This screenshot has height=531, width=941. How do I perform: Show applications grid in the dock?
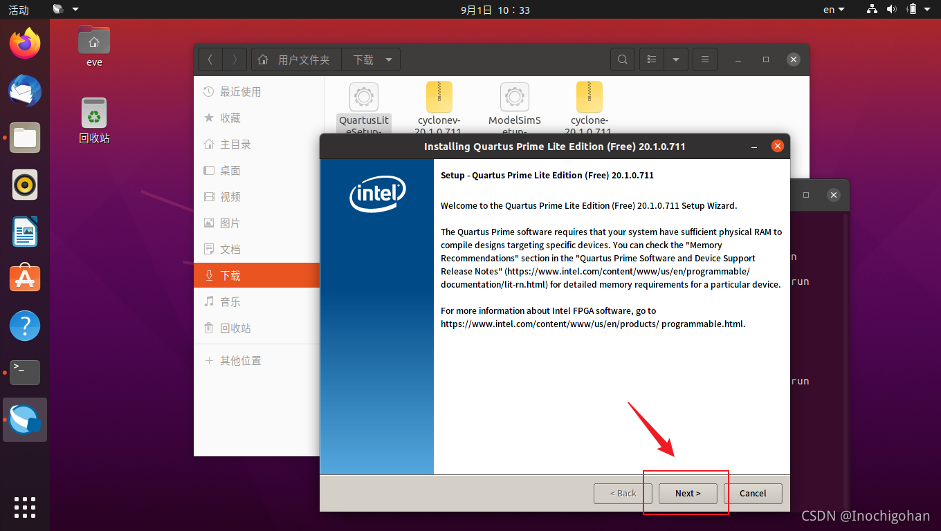25,507
